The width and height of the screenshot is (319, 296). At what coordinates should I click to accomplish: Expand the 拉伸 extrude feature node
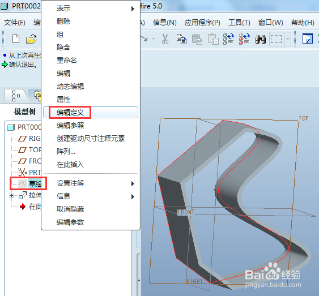tap(11, 195)
